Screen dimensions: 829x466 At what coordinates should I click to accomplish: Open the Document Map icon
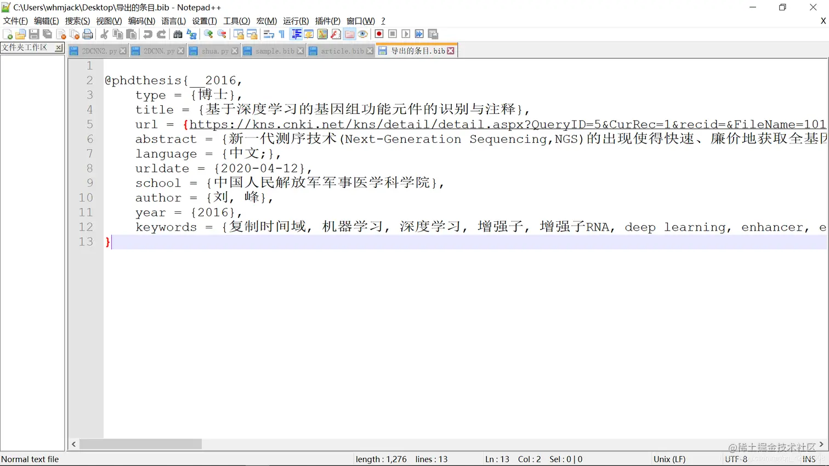coord(322,34)
